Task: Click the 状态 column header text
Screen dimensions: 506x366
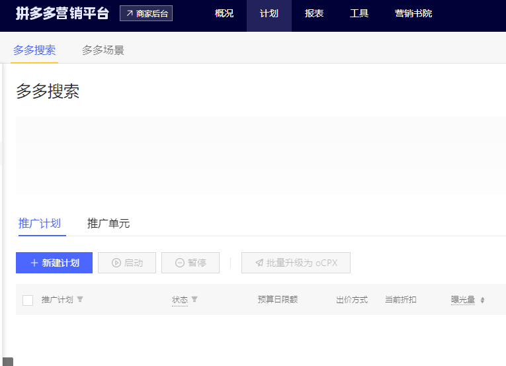Action: coord(180,300)
